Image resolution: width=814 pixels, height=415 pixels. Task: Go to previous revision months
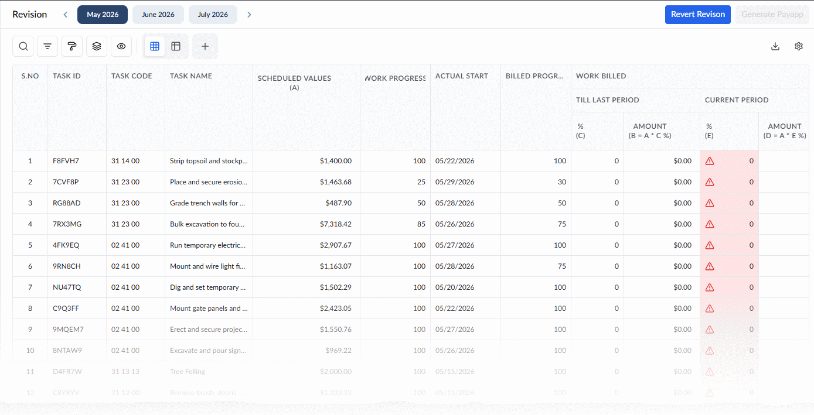[x=65, y=15]
